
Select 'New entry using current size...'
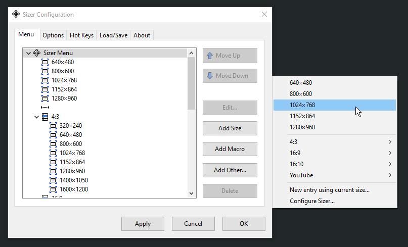[x=329, y=190]
